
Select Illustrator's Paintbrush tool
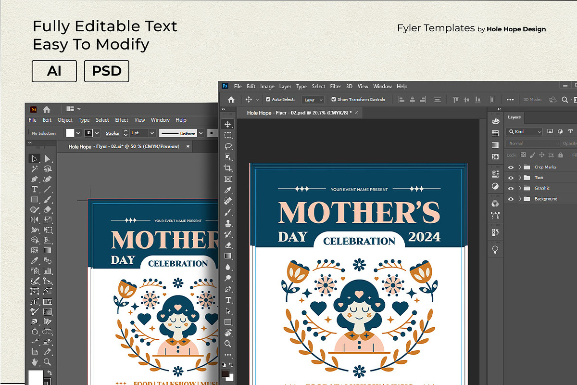48,199
